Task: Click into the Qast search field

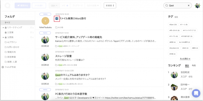Action: coord(178,6)
